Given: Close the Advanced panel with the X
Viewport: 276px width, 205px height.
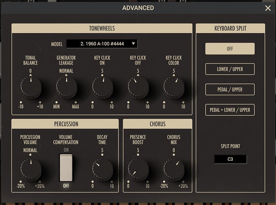Looking at the screenshot, I should [x=268, y=8].
